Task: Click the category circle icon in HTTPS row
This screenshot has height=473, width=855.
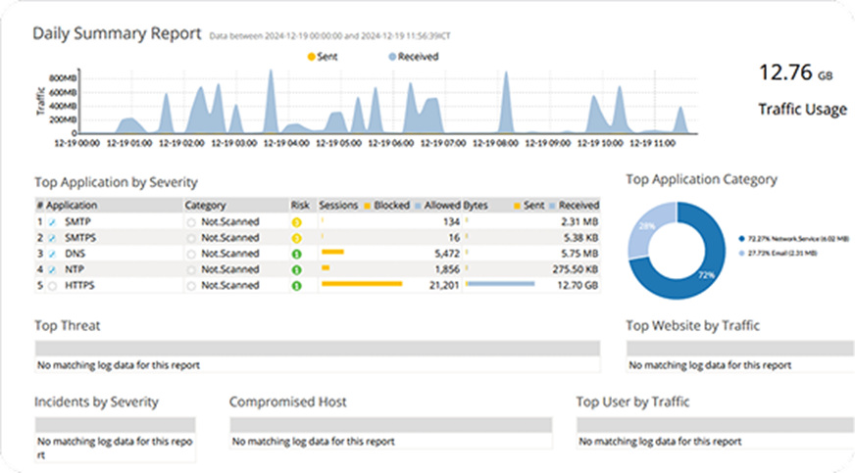Action: pos(191,286)
